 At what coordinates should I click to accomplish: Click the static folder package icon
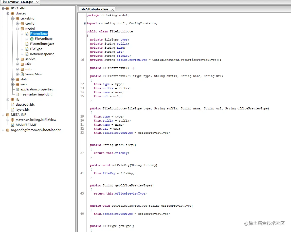coord(17,79)
